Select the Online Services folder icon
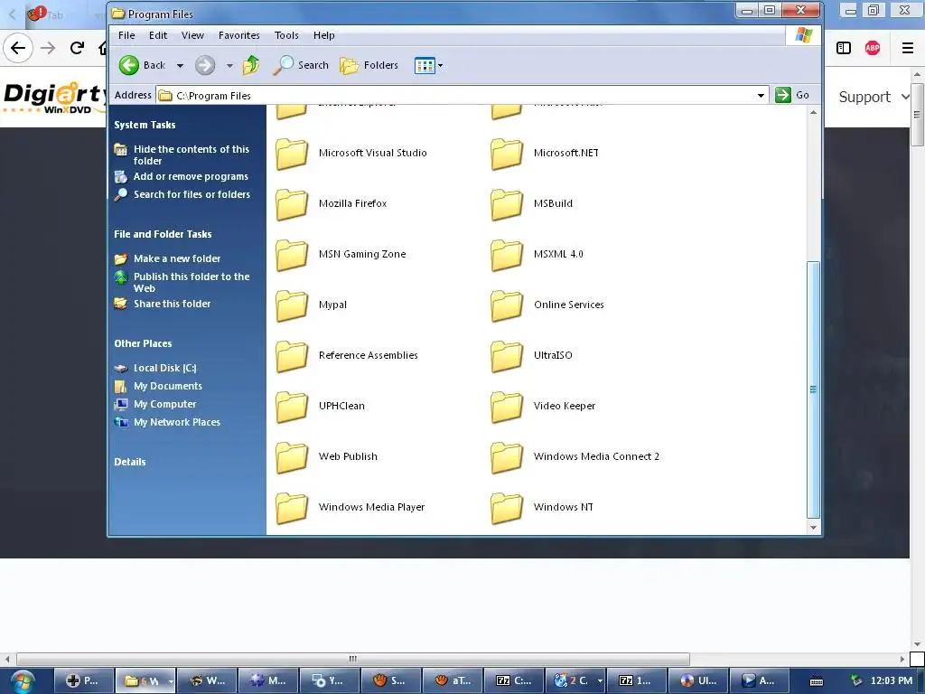 pos(507,305)
